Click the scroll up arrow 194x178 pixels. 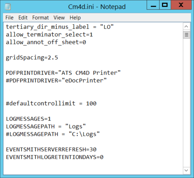[186, 26]
